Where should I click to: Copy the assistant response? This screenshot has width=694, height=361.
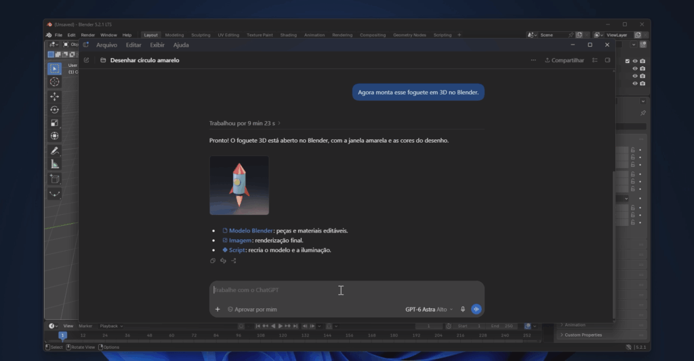(x=212, y=261)
